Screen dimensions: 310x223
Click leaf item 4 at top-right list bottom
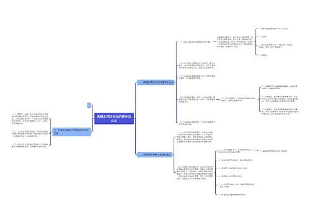(263, 55)
